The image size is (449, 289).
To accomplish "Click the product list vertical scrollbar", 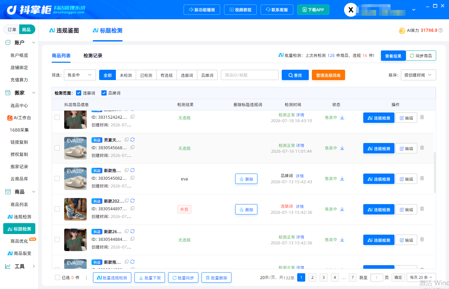I will click(x=435, y=172).
